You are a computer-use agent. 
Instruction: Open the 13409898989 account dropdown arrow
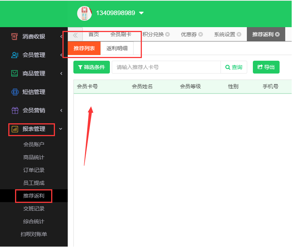click(x=141, y=13)
